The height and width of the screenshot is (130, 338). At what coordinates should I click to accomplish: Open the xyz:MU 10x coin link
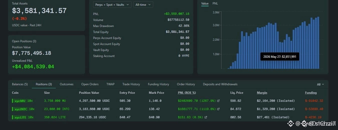23,101
